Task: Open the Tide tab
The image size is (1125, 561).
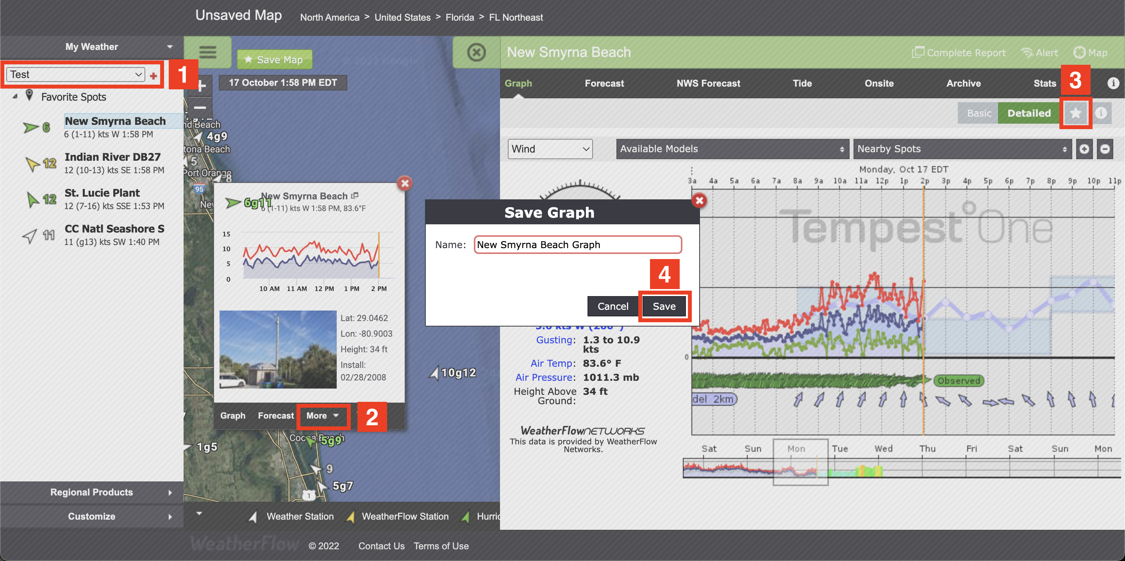Action: pyautogui.click(x=802, y=83)
